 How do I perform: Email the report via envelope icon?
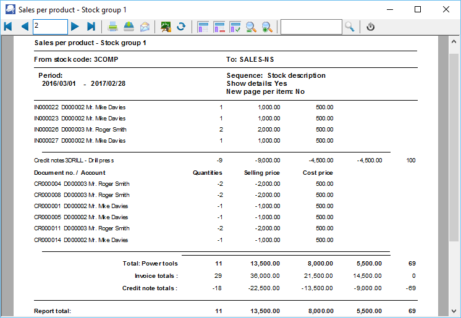(x=145, y=27)
